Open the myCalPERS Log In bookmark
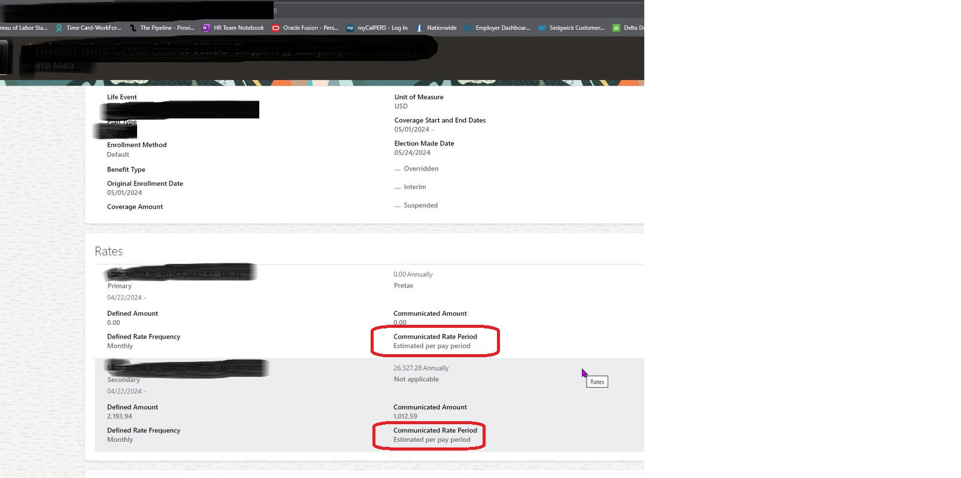961x478 pixels. (x=377, y=28)
